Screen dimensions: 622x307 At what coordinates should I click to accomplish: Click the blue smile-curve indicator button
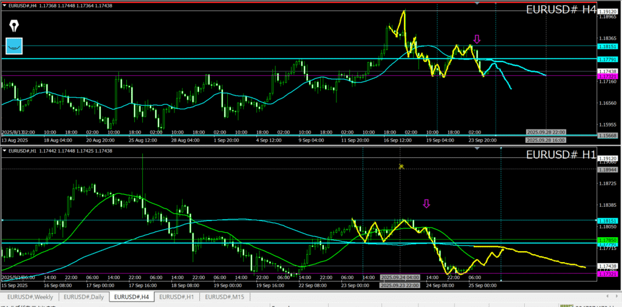(14, 46)
